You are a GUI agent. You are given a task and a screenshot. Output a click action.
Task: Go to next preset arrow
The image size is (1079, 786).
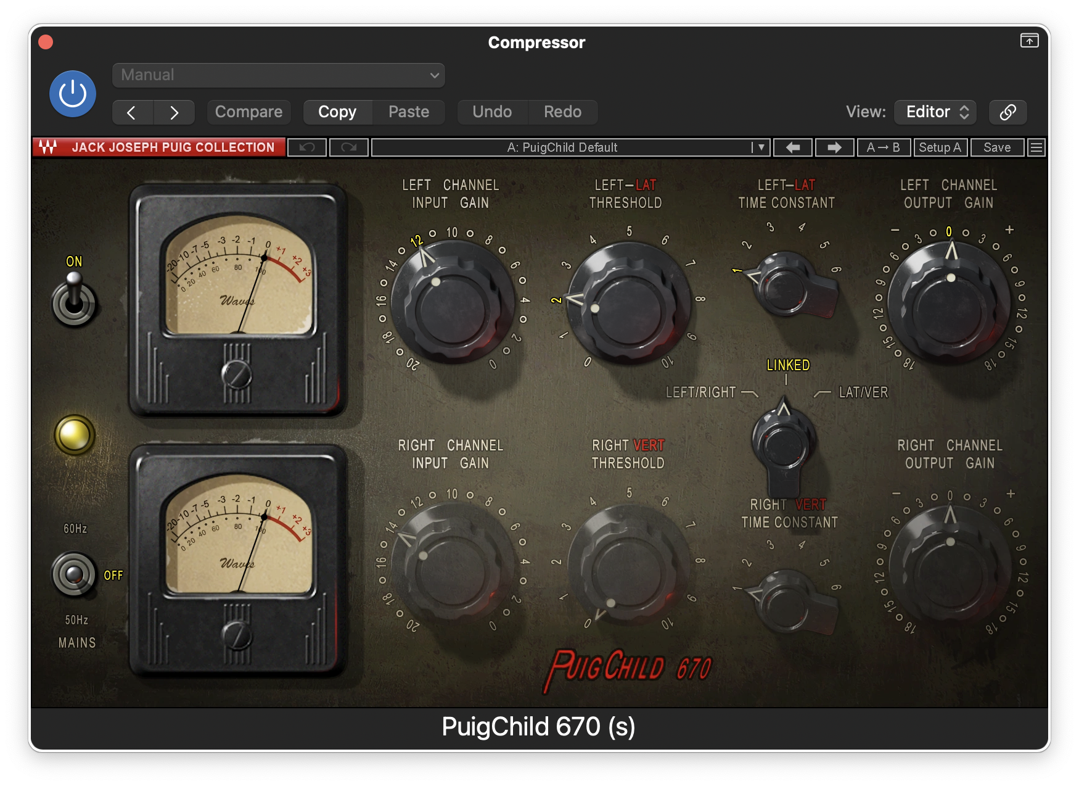pyautogui.click(x=174, y=112)
